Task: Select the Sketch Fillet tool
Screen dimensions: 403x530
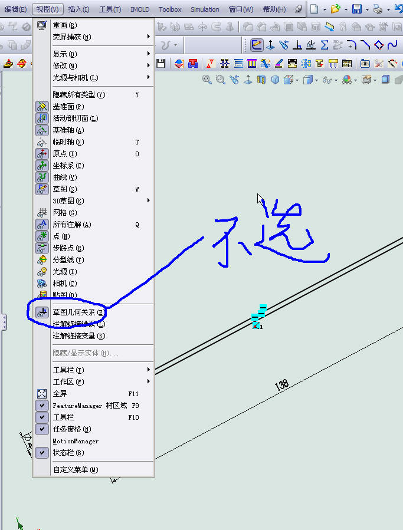Action: [x=352, y=45]
